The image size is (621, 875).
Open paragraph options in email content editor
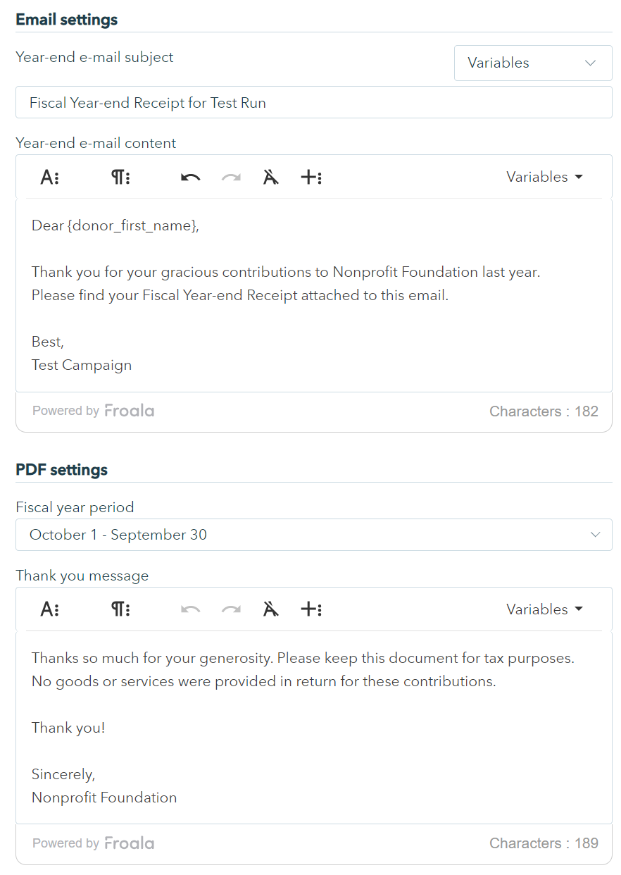pyautogui.click(x=120, y=178)
